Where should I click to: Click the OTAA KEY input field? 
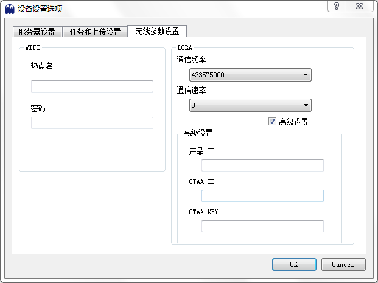coord(262,226)
